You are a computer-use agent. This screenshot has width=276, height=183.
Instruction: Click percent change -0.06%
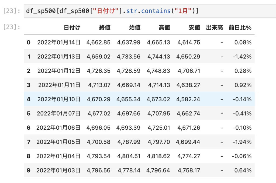click(241, 156)
